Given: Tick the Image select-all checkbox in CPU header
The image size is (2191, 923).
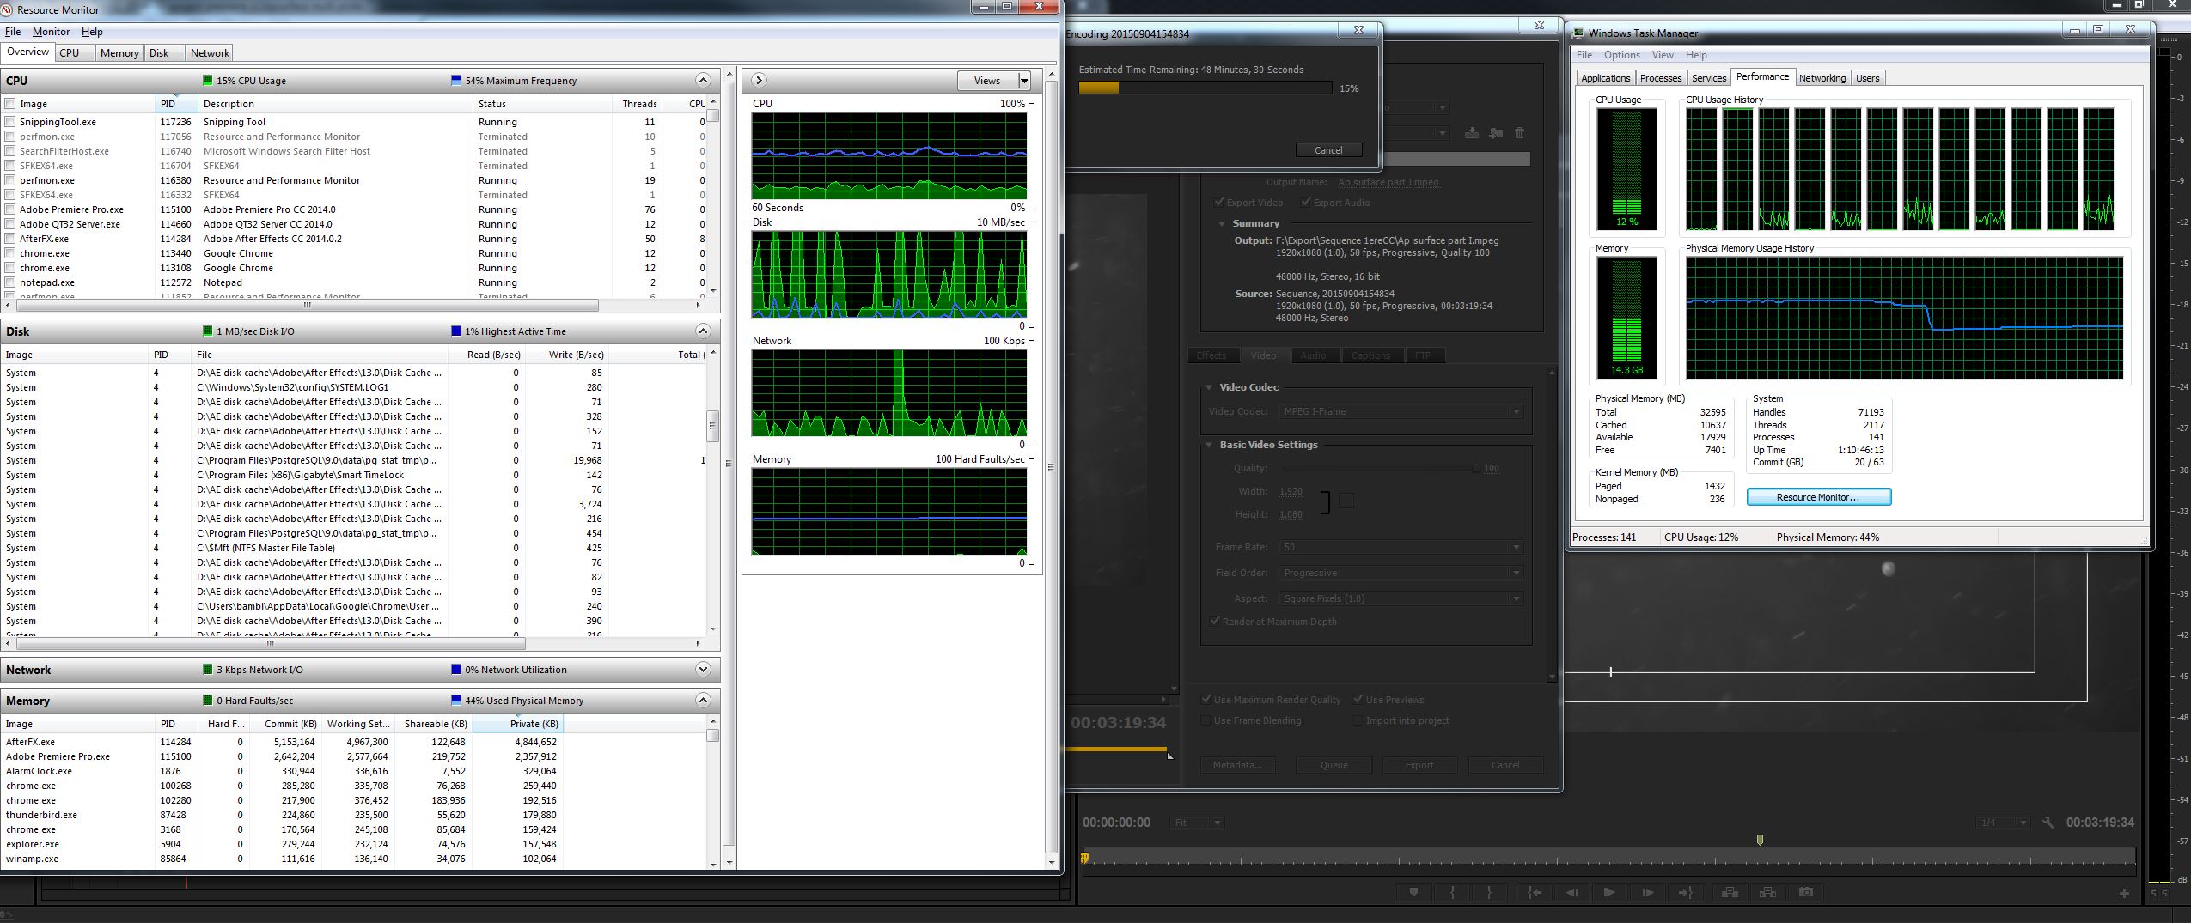Looking at the screenshot, I should (x=10, y=103).
